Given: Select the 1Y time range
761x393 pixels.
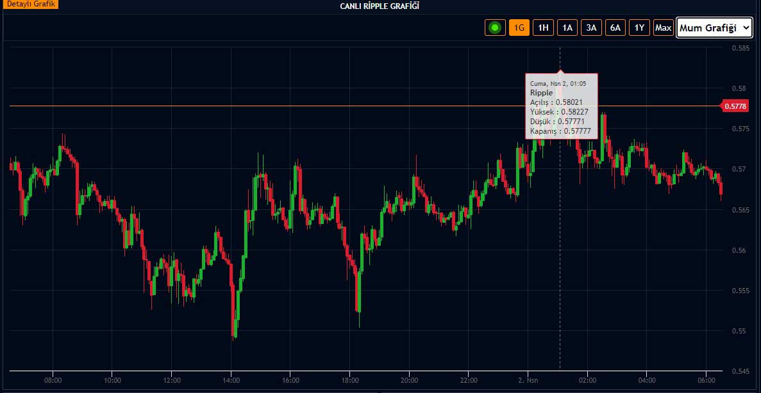Looking at the screenshot, I should pos(640,28).
